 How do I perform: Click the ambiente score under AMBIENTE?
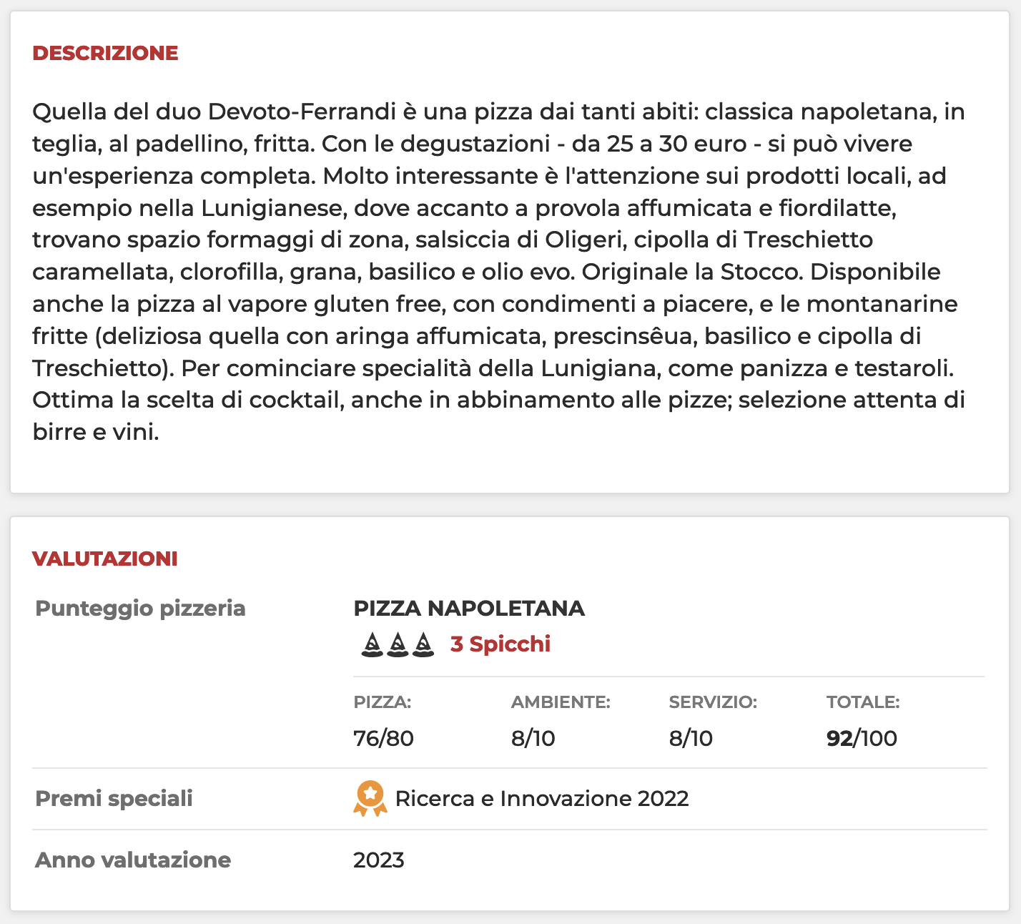pos(533,739)
